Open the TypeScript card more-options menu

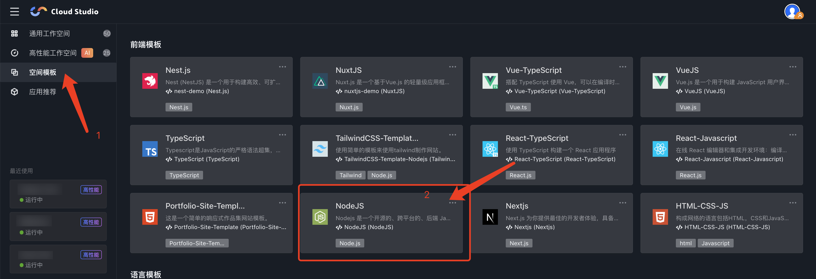point(282,135)
